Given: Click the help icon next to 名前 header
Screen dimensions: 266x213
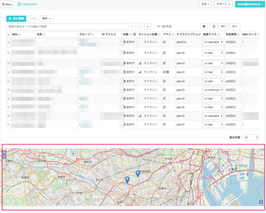Looking at the screenshot, I should point(44,35).
